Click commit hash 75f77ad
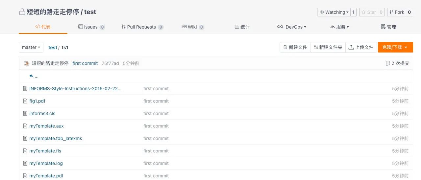421x180 pixels. 110,63
